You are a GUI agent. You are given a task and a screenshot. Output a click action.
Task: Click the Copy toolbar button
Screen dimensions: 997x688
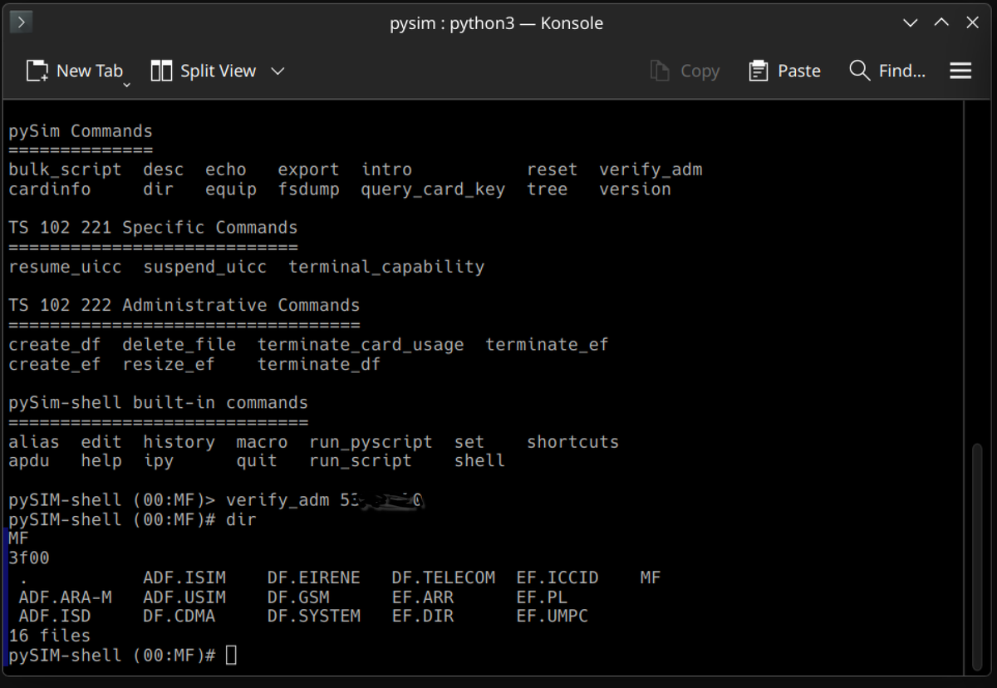(x=685, y=71)
